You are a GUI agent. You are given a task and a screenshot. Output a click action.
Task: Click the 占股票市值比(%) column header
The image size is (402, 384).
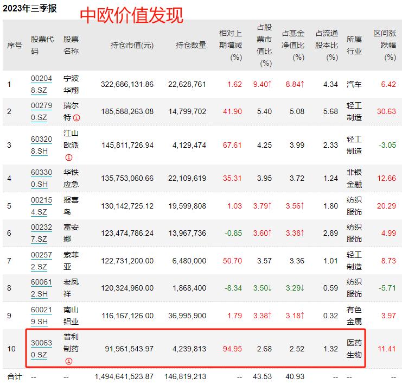pyautogui.click(x=264, y=45)
